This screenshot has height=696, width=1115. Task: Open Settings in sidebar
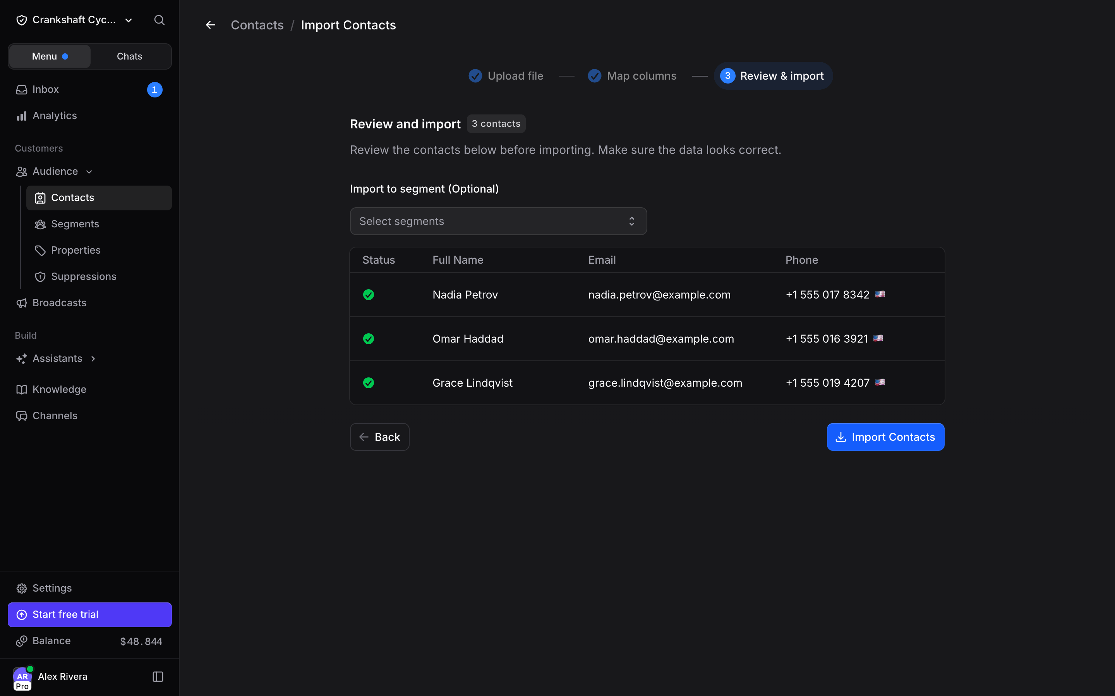[90, 588]
